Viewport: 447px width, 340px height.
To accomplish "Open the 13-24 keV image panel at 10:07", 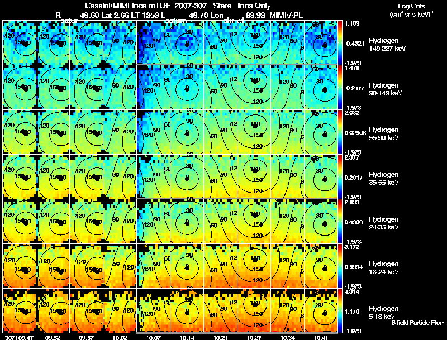I will (154, 266).
